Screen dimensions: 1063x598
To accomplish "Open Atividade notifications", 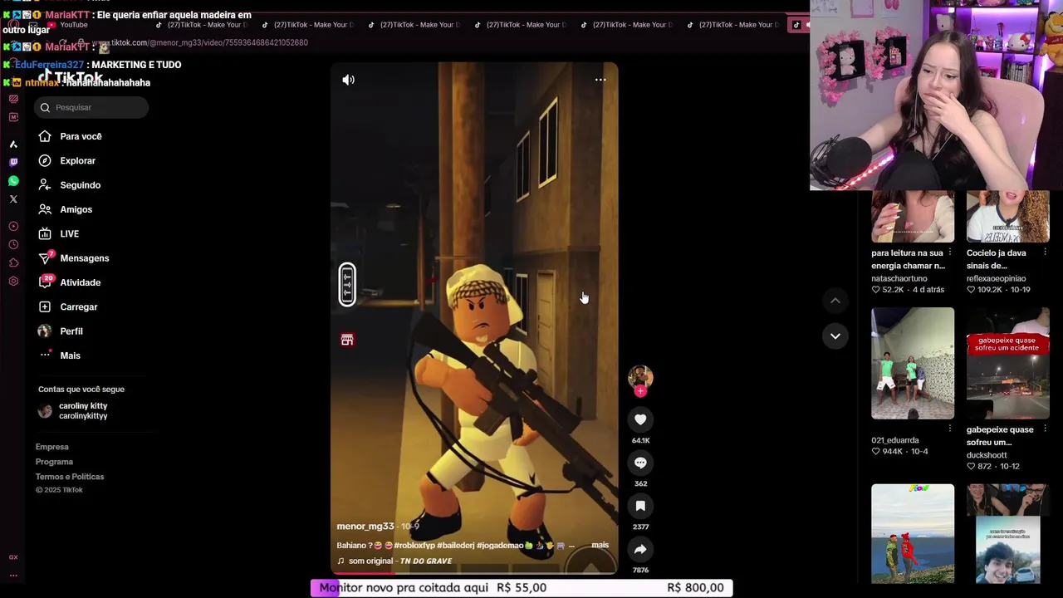I will point(80,282).
